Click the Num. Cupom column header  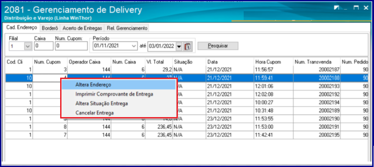(50, 62)
